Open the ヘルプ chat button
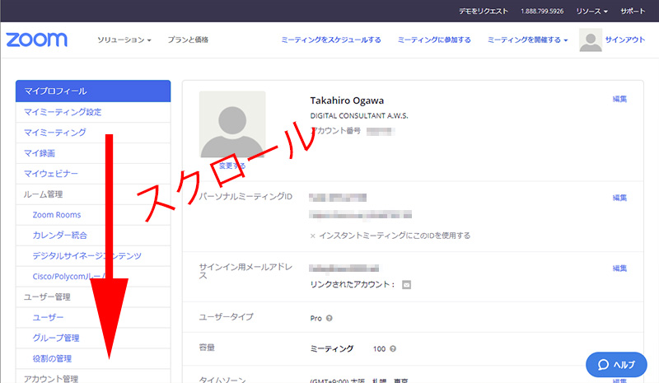The height and width of the screenshot is (383, 659). [615, 364]
